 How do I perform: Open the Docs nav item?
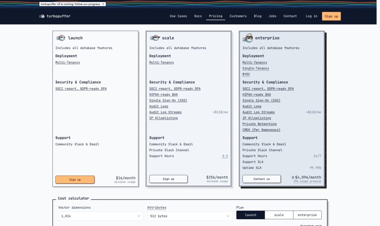click(x=198, y=16)
